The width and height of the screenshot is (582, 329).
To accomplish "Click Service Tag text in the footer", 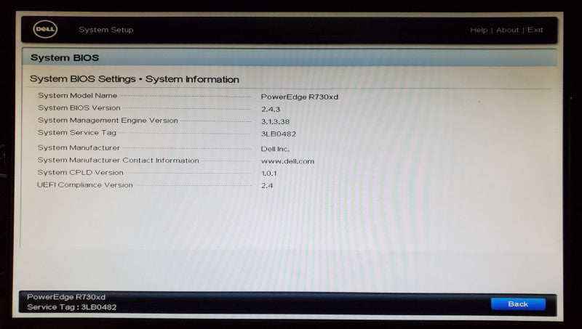I will [x=71, y=307].
